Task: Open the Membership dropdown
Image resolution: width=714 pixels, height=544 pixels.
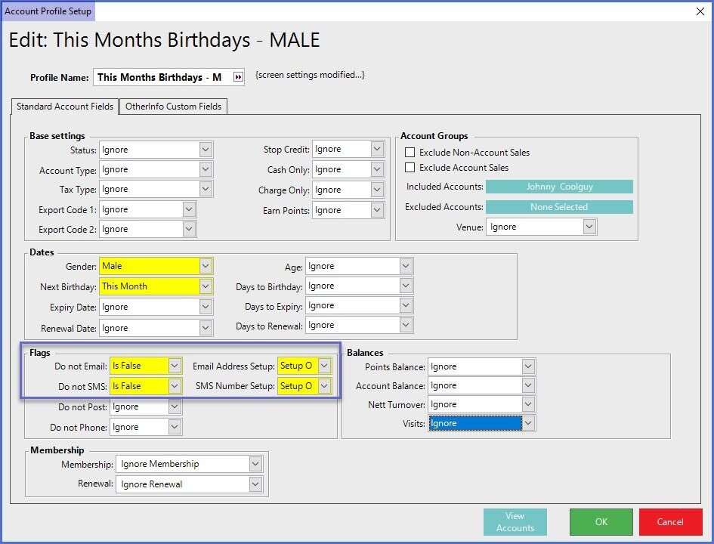Action: (x=255, y=464)
